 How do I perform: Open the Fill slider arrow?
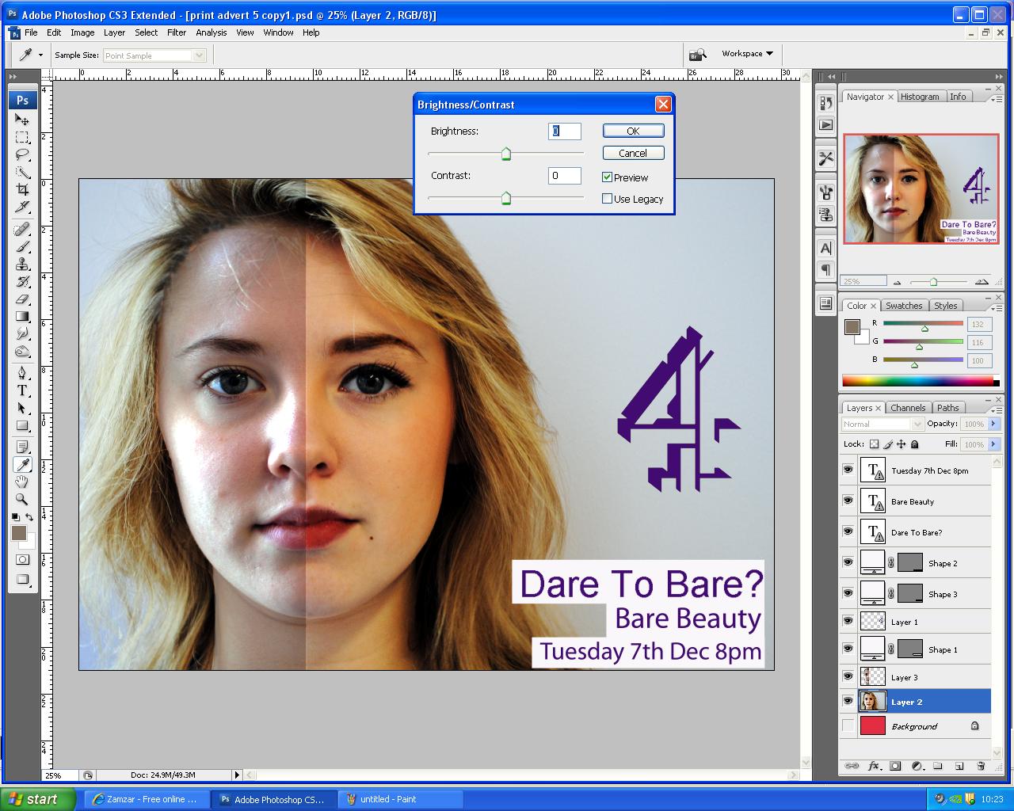993,444
